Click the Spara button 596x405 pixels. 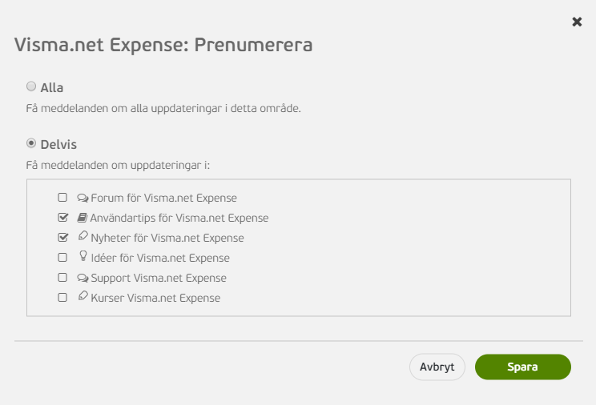(x=522, y=367)
